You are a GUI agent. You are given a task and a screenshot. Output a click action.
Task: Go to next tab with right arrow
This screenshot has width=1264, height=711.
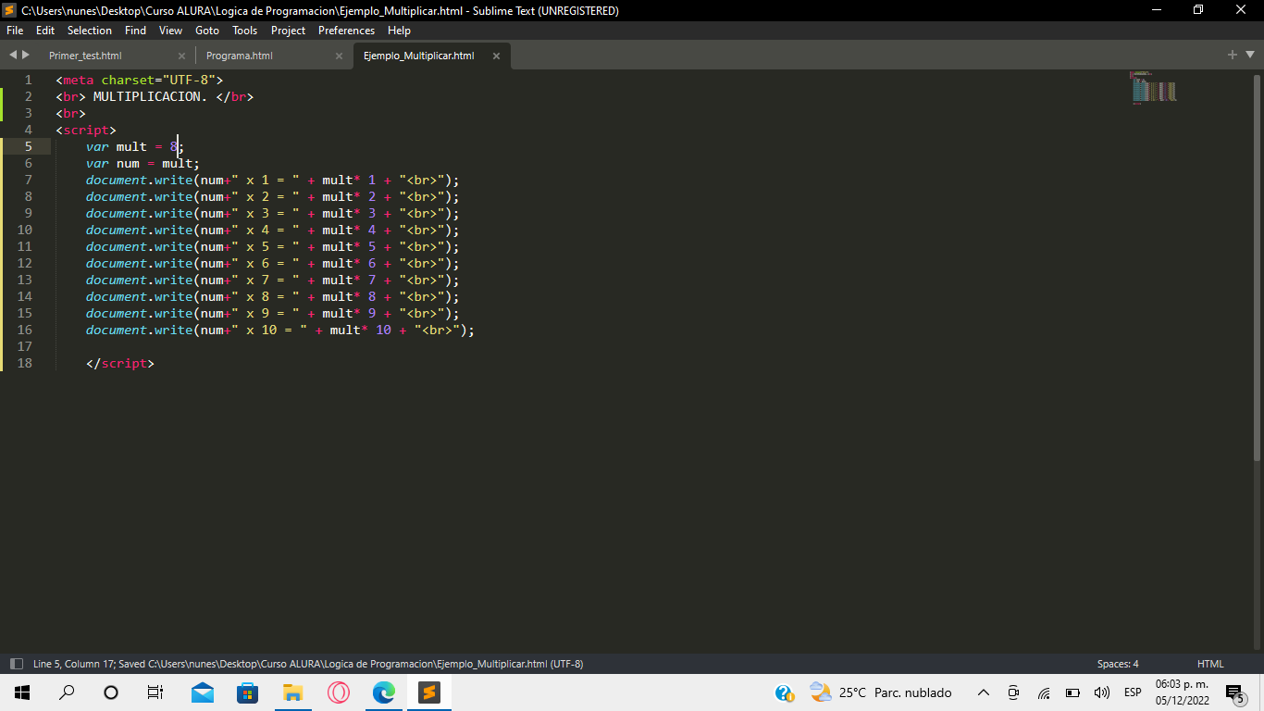coord(26,55)
